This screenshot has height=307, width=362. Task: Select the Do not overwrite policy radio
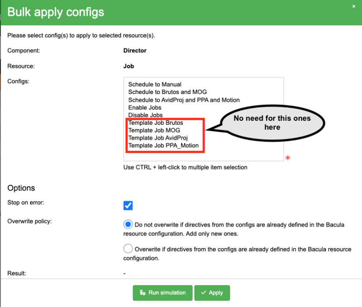click(x=128, y=224)
